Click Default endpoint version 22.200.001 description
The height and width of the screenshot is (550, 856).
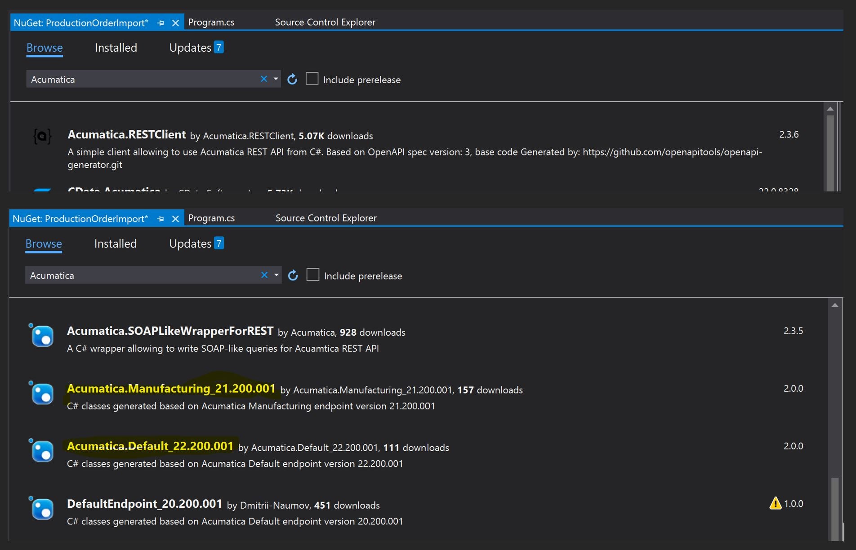coord(235,463)
